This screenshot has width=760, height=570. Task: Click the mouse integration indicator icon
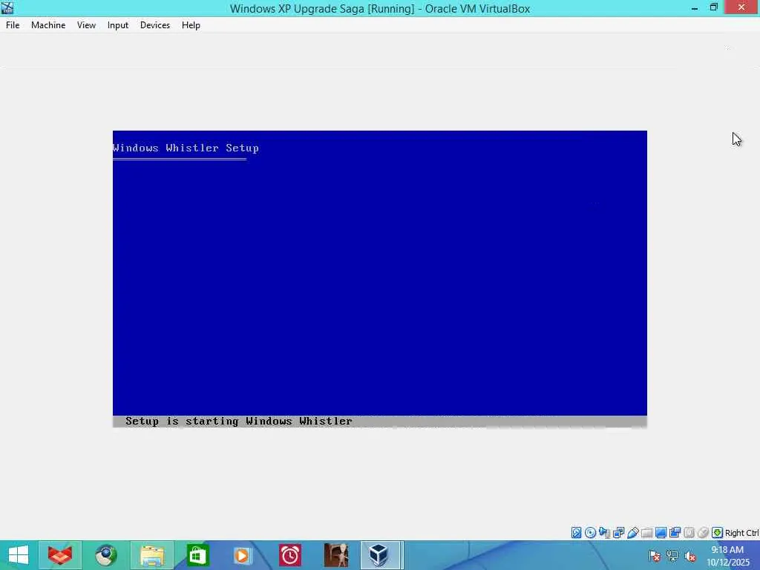pyautogui.click(x=703, y=533)
